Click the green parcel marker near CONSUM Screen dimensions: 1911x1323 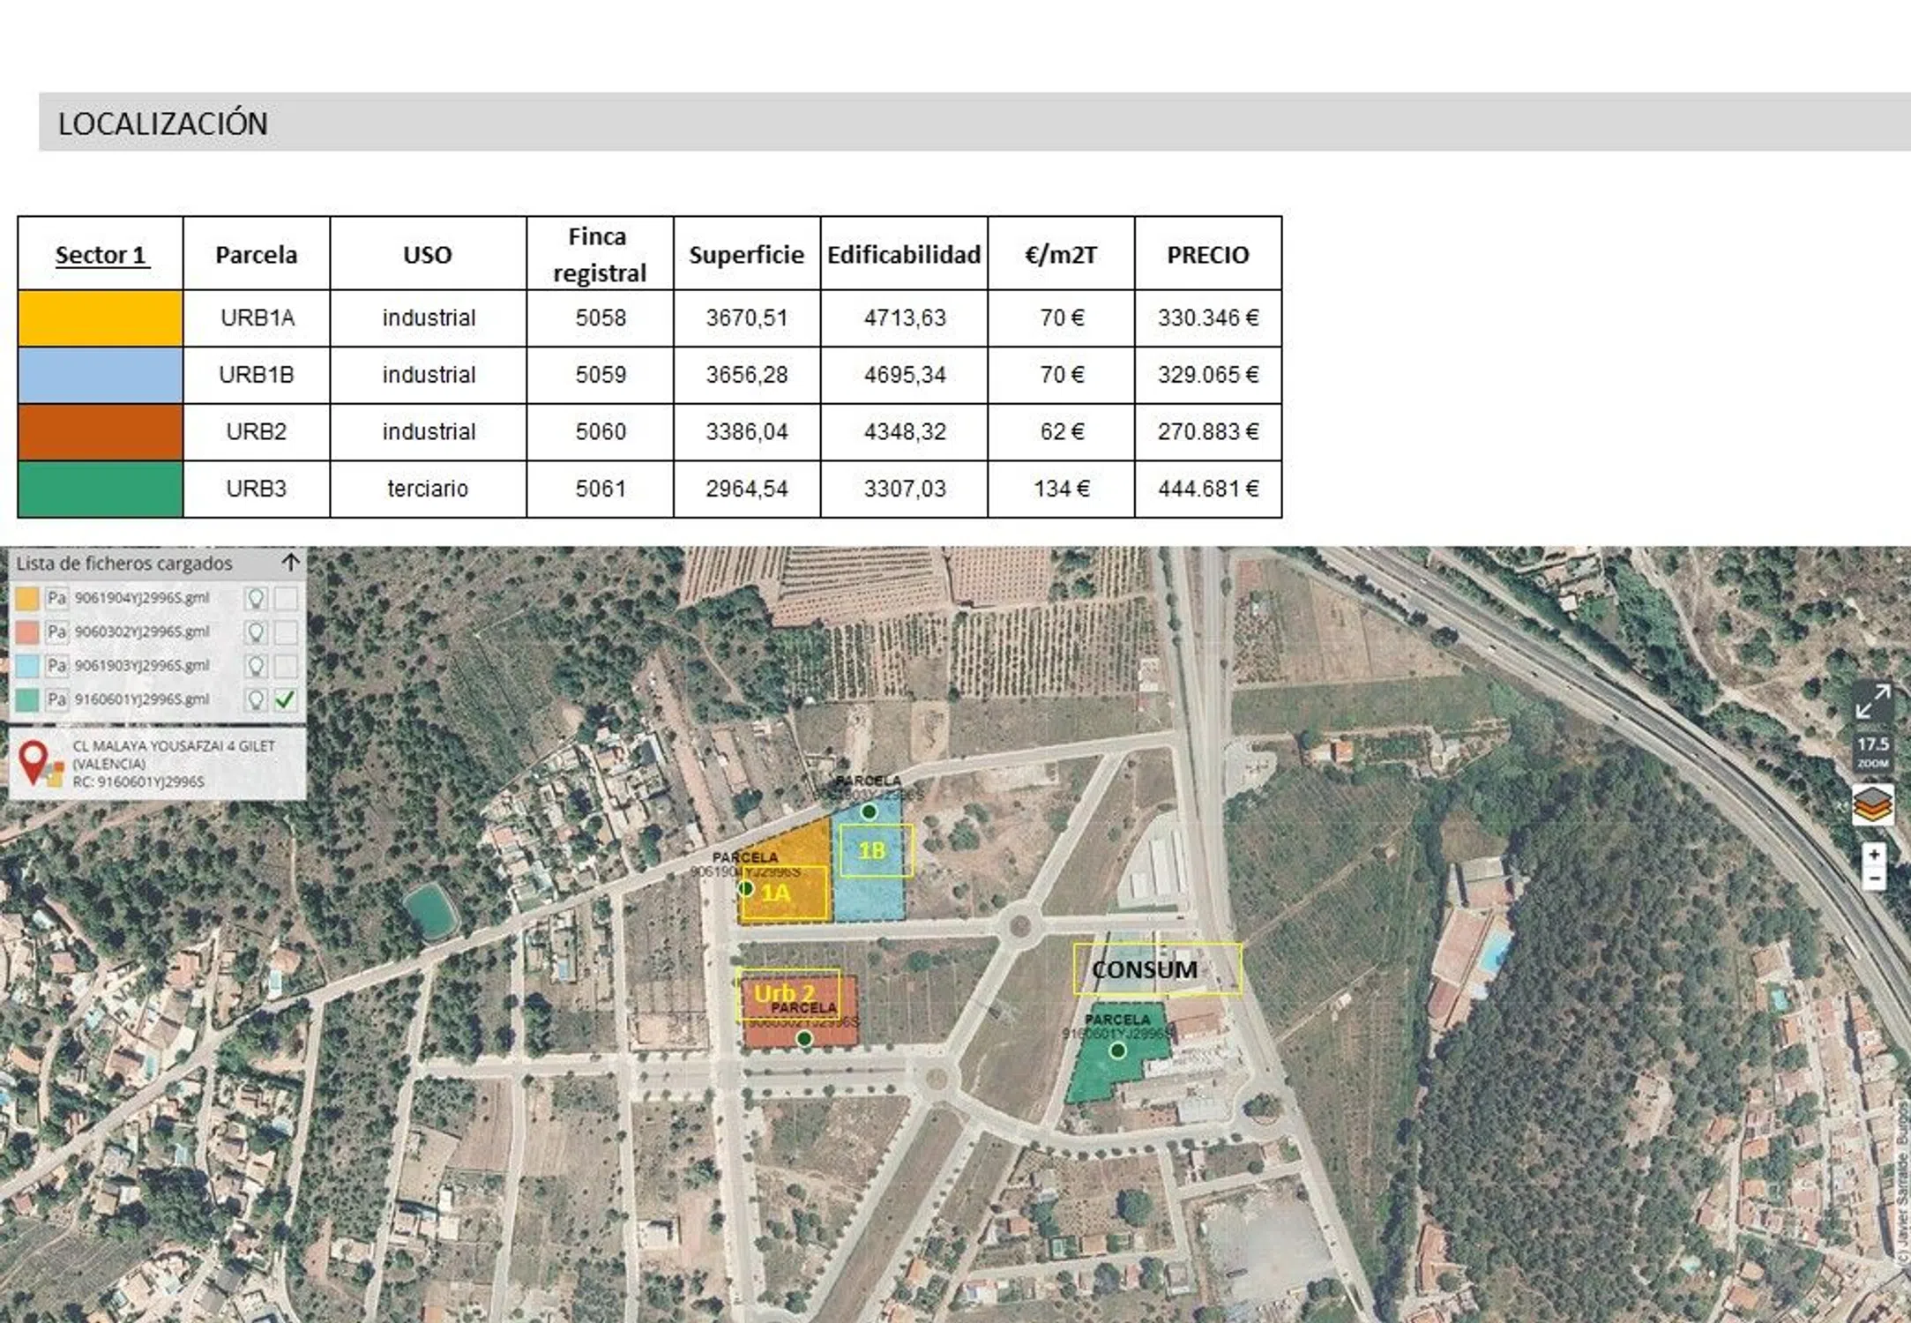[x=1117, y=1050]
